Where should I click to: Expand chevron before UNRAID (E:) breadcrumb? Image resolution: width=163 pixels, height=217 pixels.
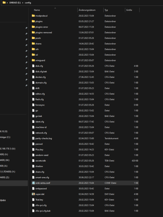(x=7, y=3)
